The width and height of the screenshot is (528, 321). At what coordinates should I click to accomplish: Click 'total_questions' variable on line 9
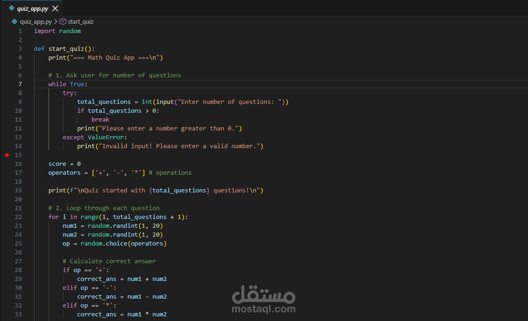click(104, 102)
